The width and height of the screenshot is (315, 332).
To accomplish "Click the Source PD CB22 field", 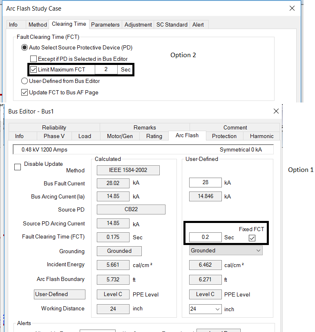I will pyautogui.click(x=131, y=209).
